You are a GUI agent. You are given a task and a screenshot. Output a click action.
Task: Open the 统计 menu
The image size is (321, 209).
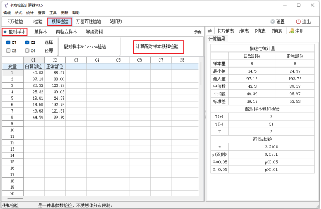(30, 13)
